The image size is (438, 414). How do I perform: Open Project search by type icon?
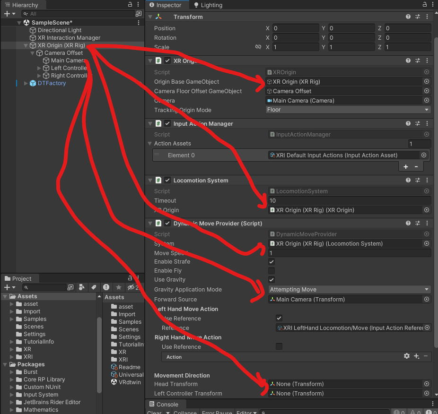pos(82,287)
